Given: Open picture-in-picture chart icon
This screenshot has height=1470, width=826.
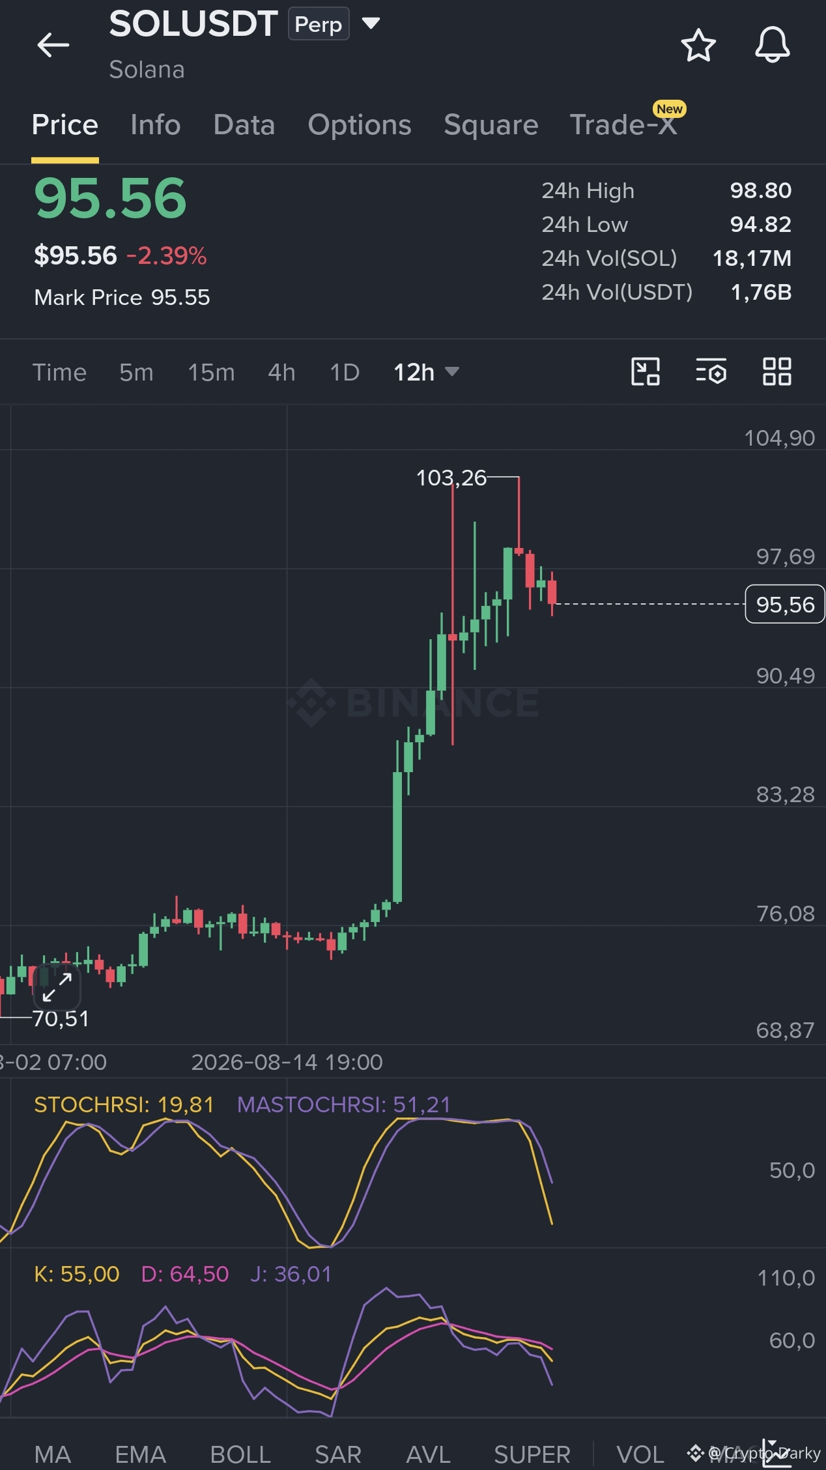Looking at the screenshot, I should [x=646, y=371].
